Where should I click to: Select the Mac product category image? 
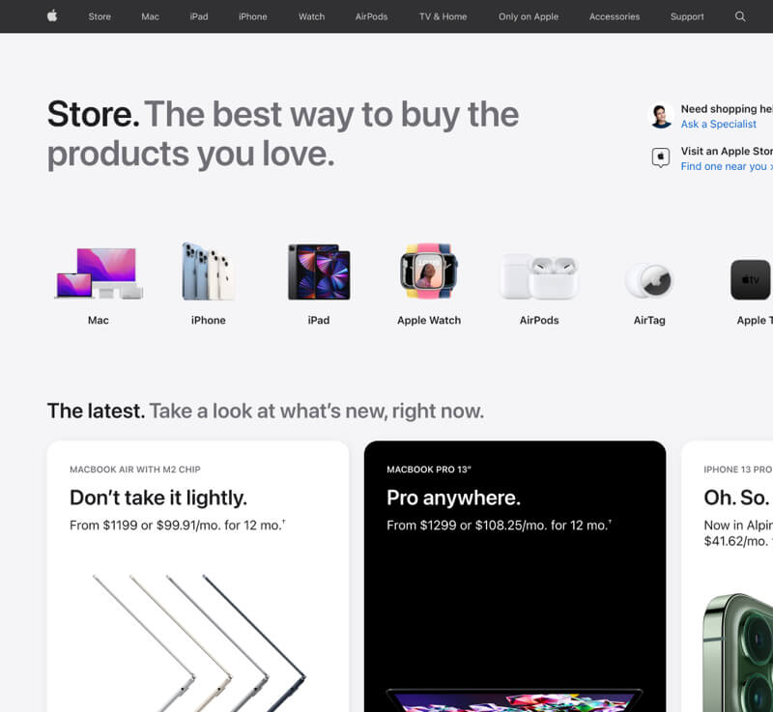[x=99, y=273]
